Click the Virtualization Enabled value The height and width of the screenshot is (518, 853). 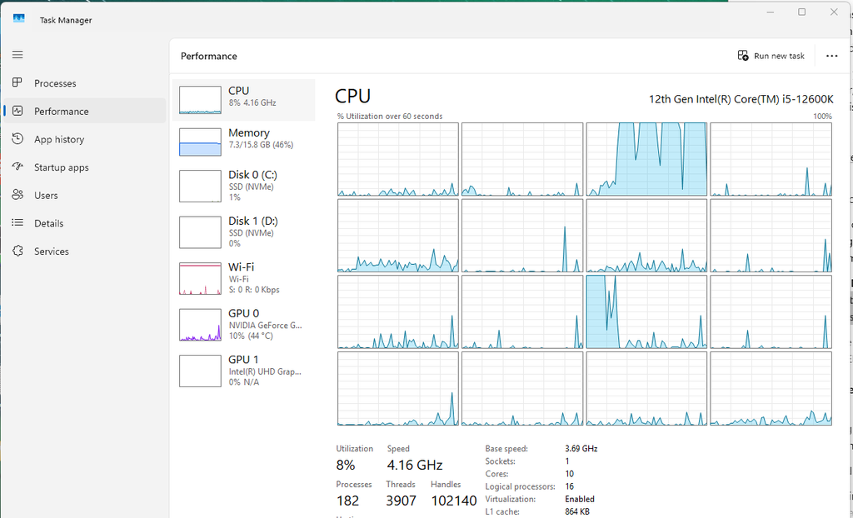coord(580,499)
